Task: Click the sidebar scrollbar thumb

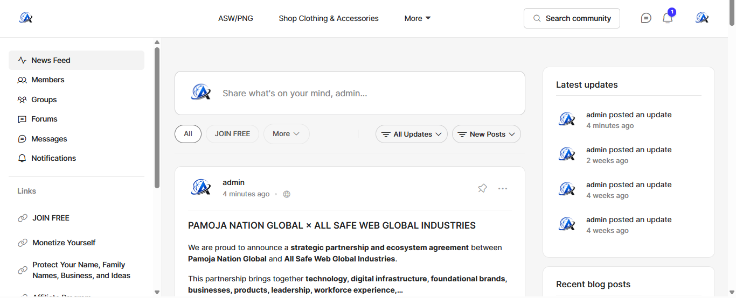Action: pyautogui.click(x=157, y=117)
